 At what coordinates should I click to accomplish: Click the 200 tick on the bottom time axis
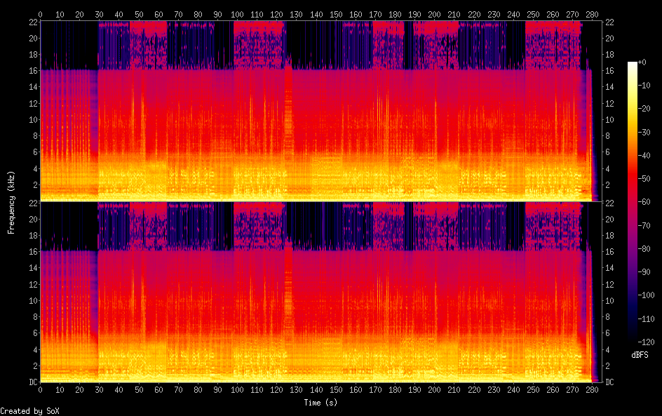(435, 391)
